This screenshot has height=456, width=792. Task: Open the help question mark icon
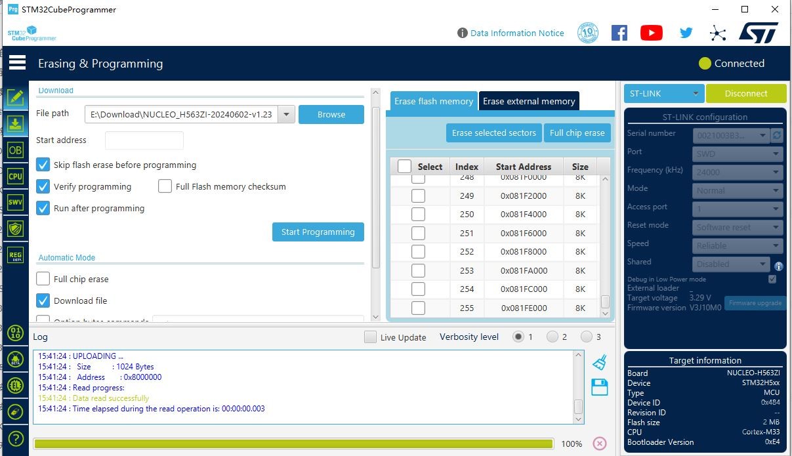15,439
